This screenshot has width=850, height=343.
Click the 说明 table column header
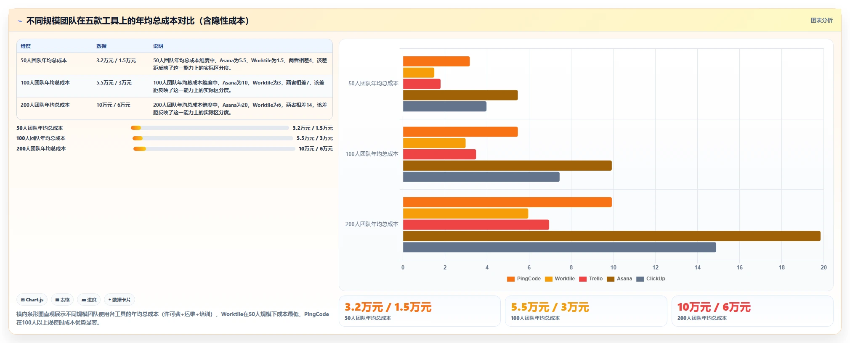click(x=158, y=46)
